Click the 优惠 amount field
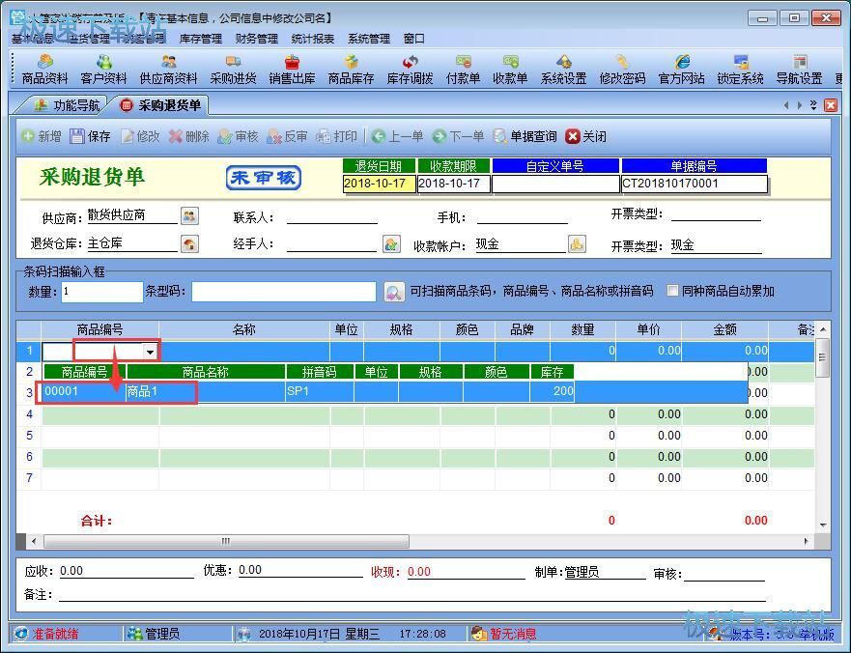This screenshot has width=851, height=653. (300, 571)
